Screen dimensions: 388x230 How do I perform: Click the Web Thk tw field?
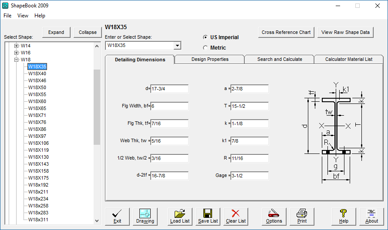[169, 141]
